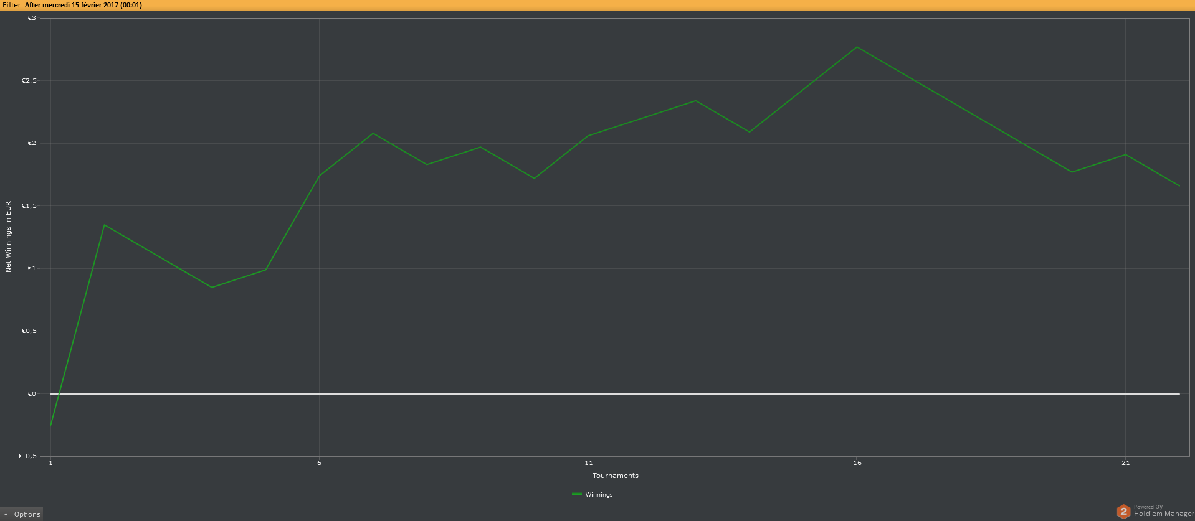Click the Hold'em Manager logo icon

tap(1123, 512)
